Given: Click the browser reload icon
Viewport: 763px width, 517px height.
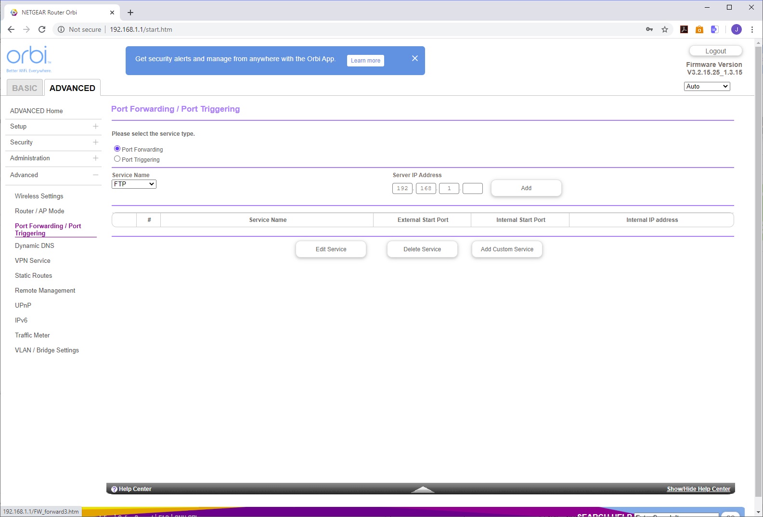Looking at the screenshot, I should click(42, 29).
